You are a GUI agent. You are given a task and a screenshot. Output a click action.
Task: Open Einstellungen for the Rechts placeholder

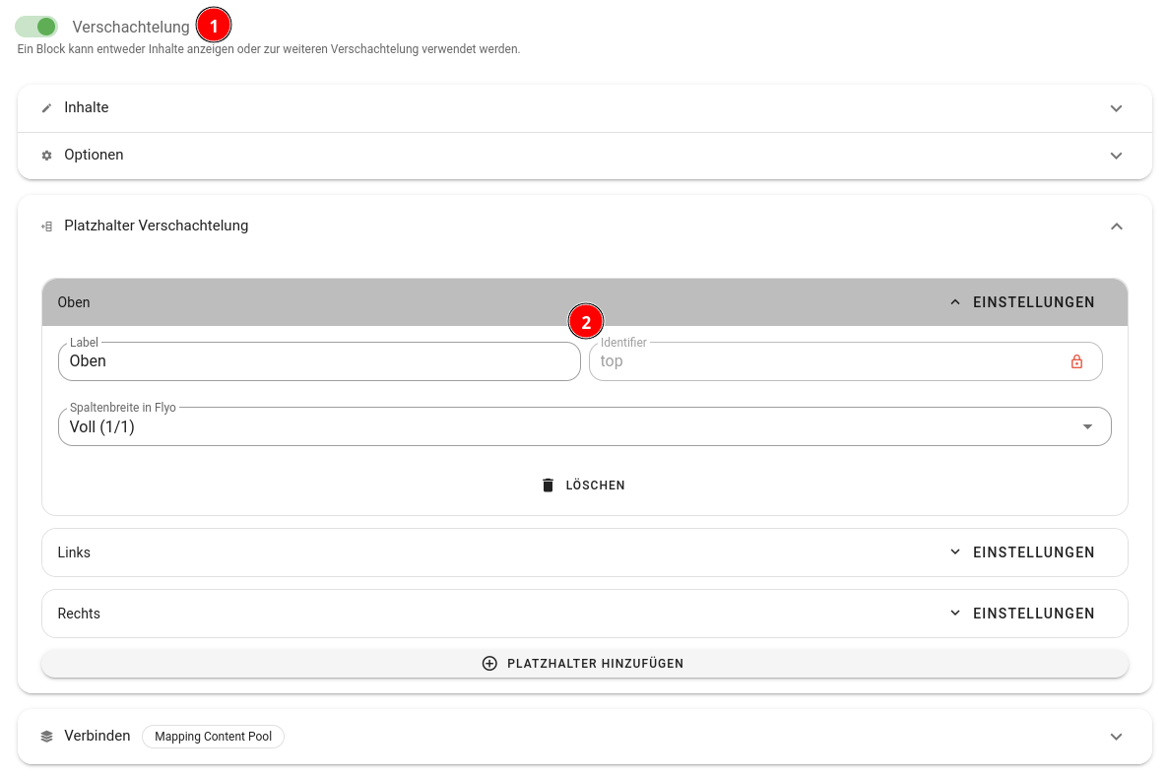point(1022,614)
